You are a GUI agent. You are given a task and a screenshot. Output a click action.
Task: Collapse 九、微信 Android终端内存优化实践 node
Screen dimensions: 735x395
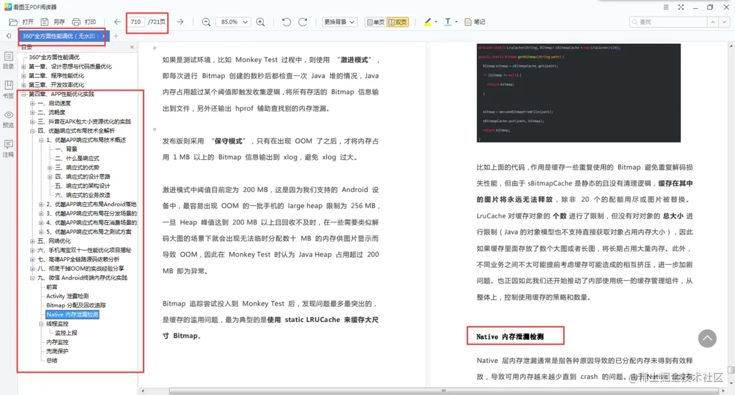click(x=33, y=278)
